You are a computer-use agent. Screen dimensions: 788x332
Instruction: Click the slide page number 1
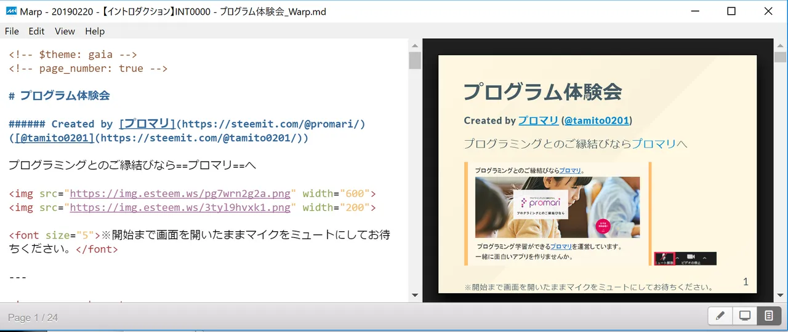pyautogui.click(x=746, y=282)
